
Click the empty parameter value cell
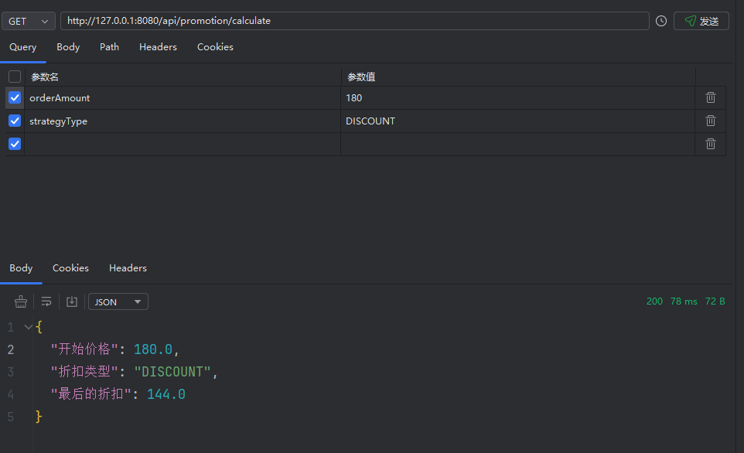click(x=518, y=145)
